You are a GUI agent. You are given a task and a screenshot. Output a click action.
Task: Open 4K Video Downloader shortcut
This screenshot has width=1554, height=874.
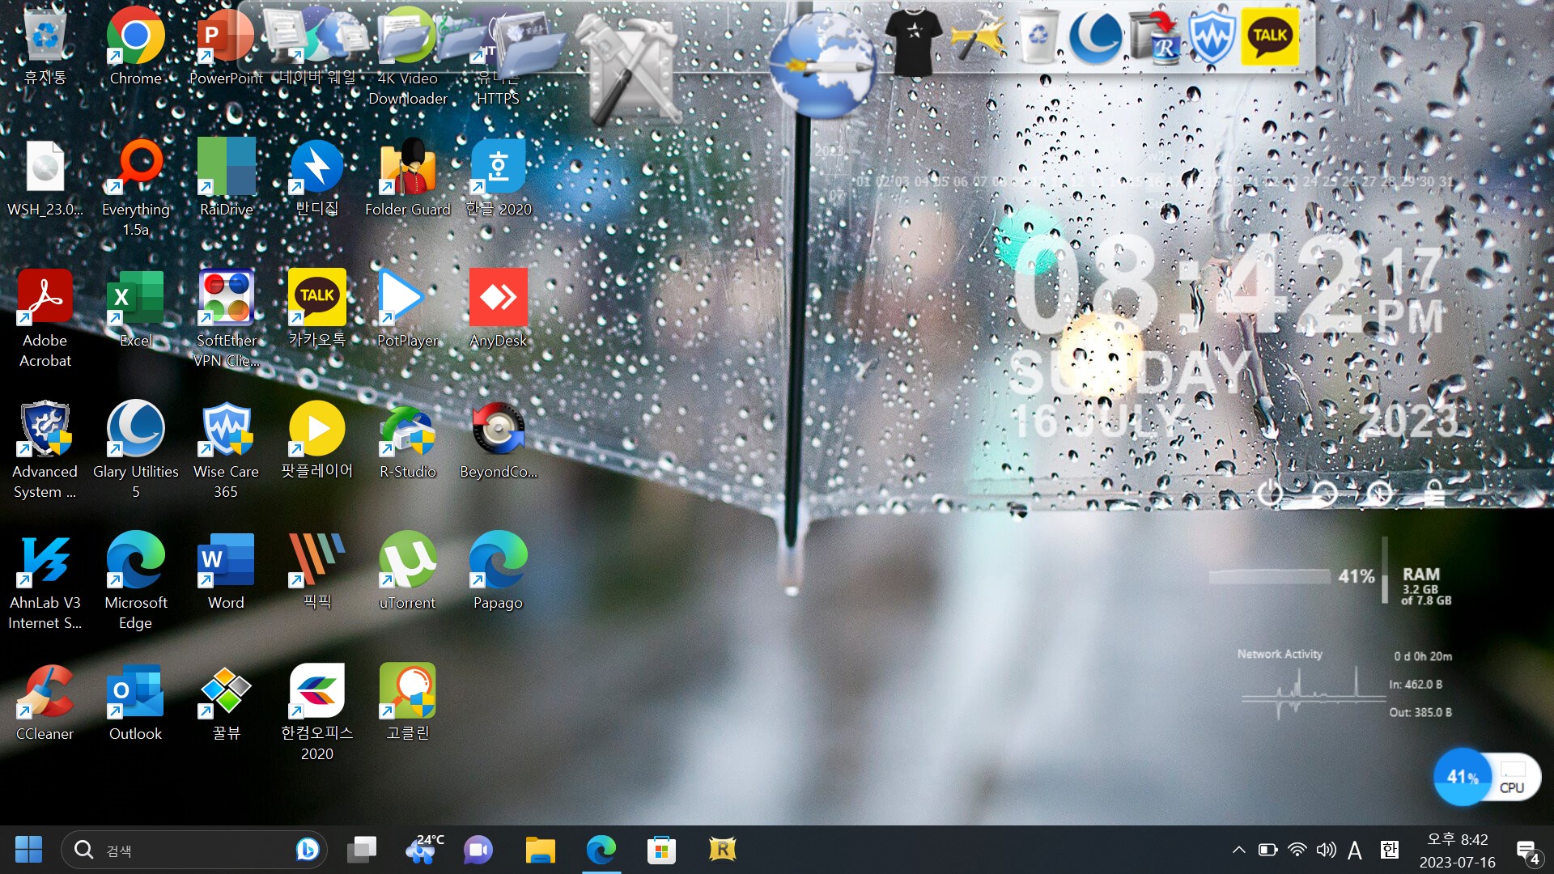pyautogui.click(x=407, y=57)
